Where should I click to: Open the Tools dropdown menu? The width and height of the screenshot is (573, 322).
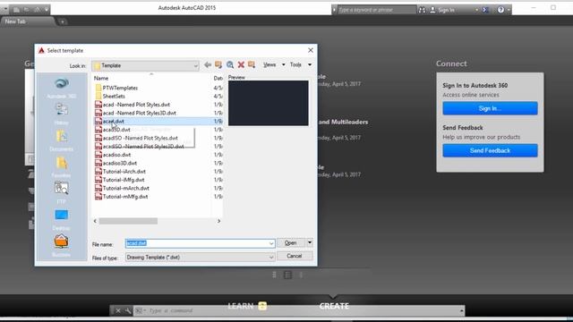[x=301, y=64]
